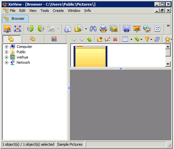Viewport: 174px width, 149px height.
Task: Click the Sample Pictures status bar text
Action: (70, 145)
